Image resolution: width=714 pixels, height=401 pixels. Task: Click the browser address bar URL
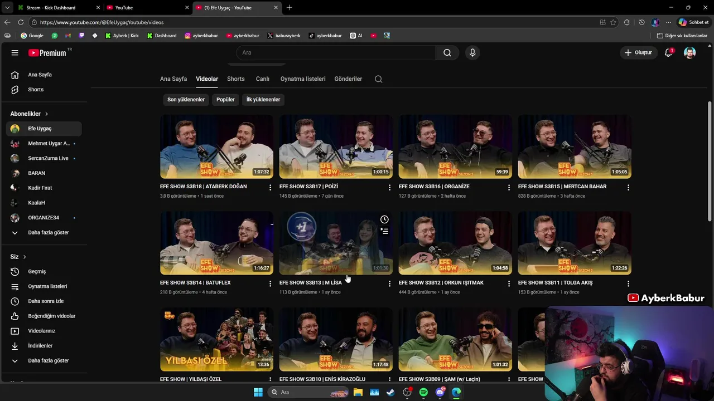click(x=102, y=22)
